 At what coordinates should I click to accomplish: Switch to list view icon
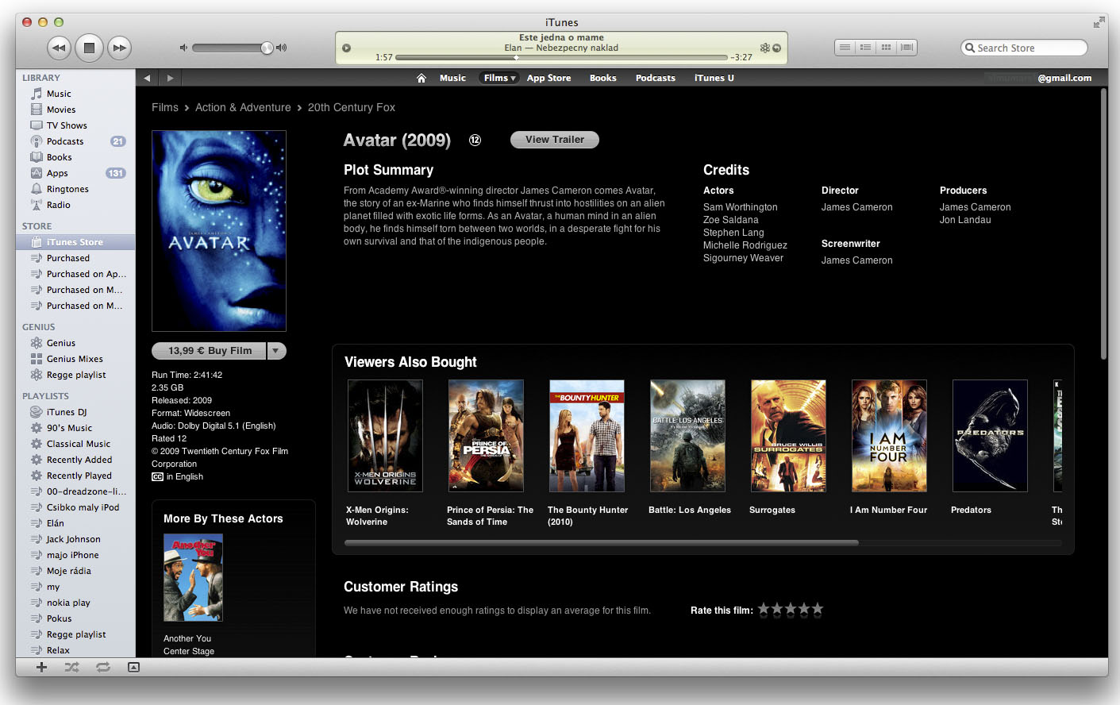tap(845, 48)
